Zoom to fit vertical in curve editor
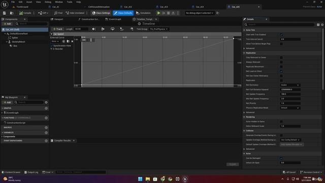Viewport: 325px width, 183px height. tap(91, 40)
